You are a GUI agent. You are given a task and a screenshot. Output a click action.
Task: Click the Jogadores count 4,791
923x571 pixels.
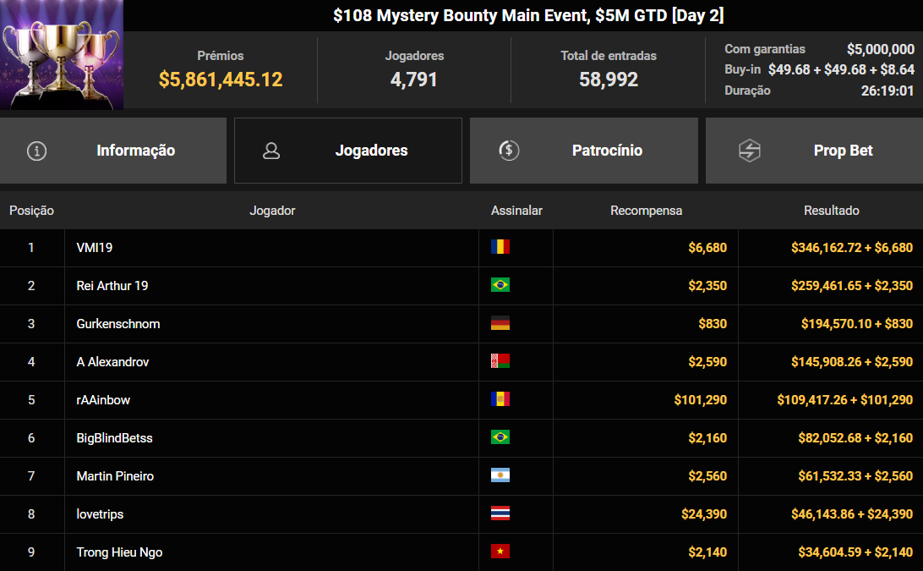414,80
